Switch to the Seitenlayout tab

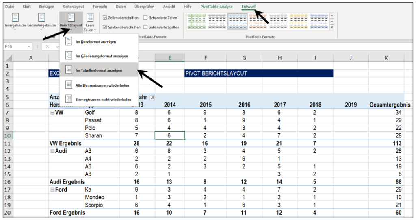pyautogui.click(x=74, y=7)
